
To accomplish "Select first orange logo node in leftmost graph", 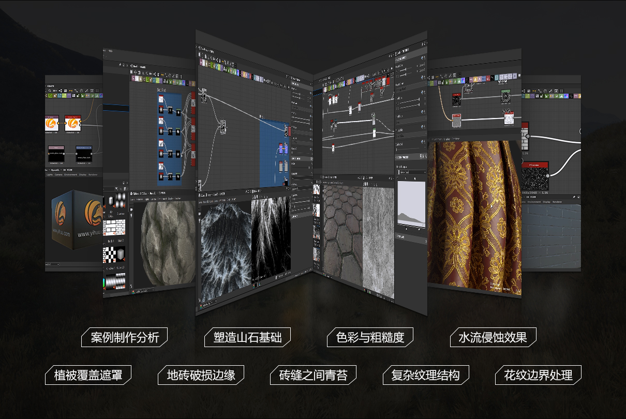I will click(52, 123).
